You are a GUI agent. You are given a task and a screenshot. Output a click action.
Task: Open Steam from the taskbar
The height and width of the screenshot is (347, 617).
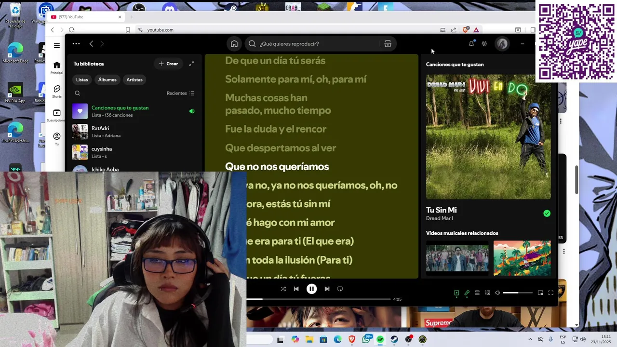(394, 339)
